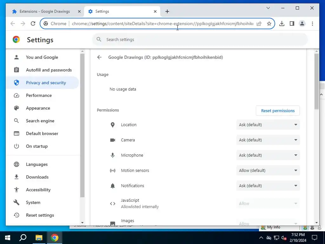Show hidden system tray icons
This screenshot has height=244, width=325.
[261, 238]
